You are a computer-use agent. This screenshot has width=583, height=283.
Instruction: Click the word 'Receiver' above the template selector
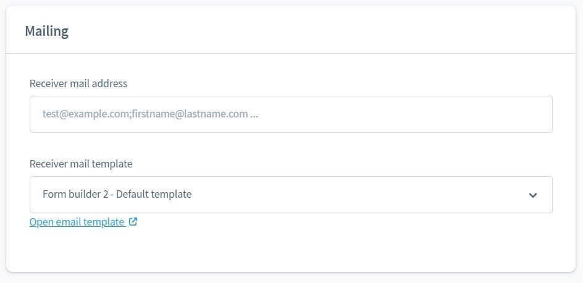tap(49, 164)
